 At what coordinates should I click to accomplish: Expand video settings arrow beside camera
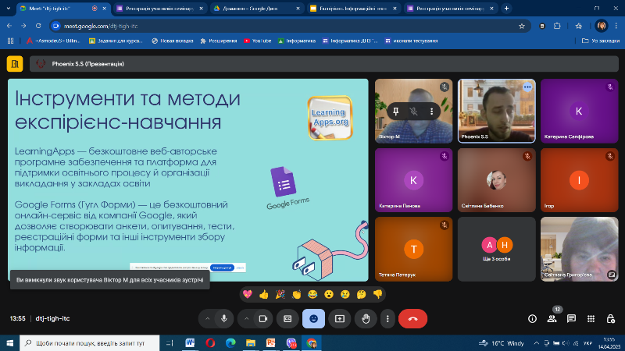tap(246, 319)
